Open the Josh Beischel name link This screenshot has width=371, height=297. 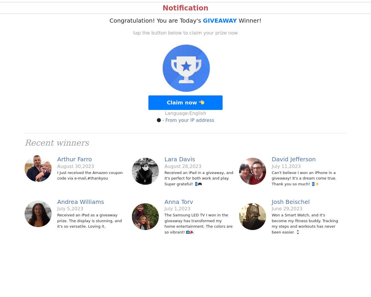290,202
